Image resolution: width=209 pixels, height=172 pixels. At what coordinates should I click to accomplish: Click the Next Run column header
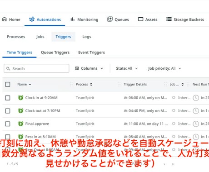tap(201, 84)
